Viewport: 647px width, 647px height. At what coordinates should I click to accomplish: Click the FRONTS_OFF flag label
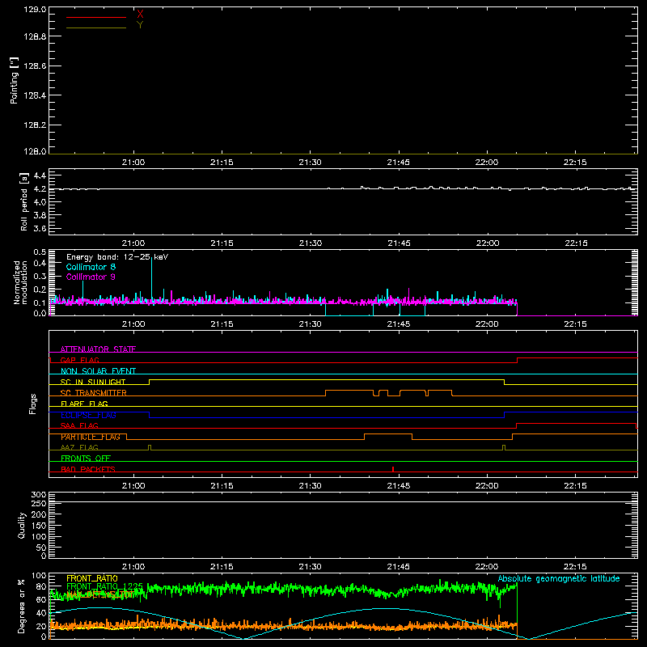click(86, 459)
